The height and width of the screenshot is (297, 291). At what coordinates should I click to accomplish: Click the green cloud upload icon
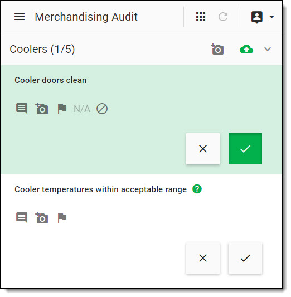[246, 49]
